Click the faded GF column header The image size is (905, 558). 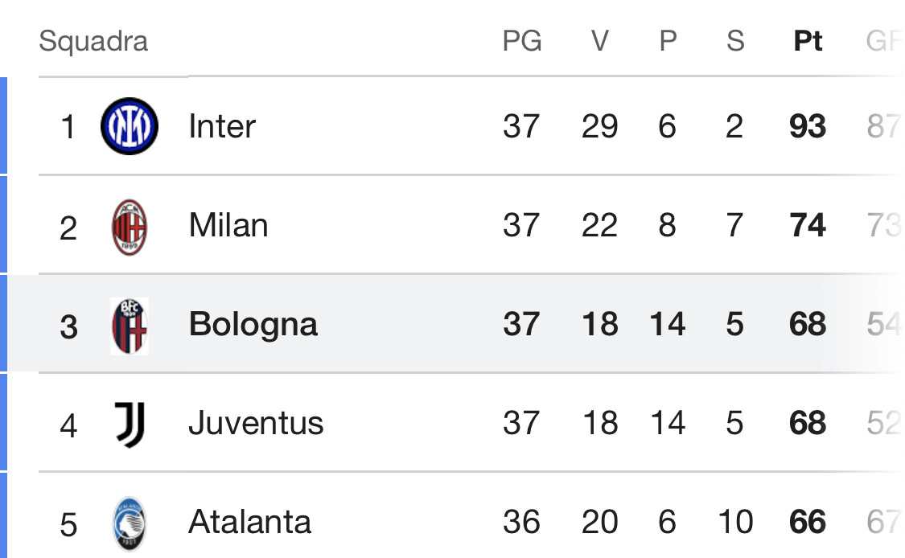click(883, 41)
